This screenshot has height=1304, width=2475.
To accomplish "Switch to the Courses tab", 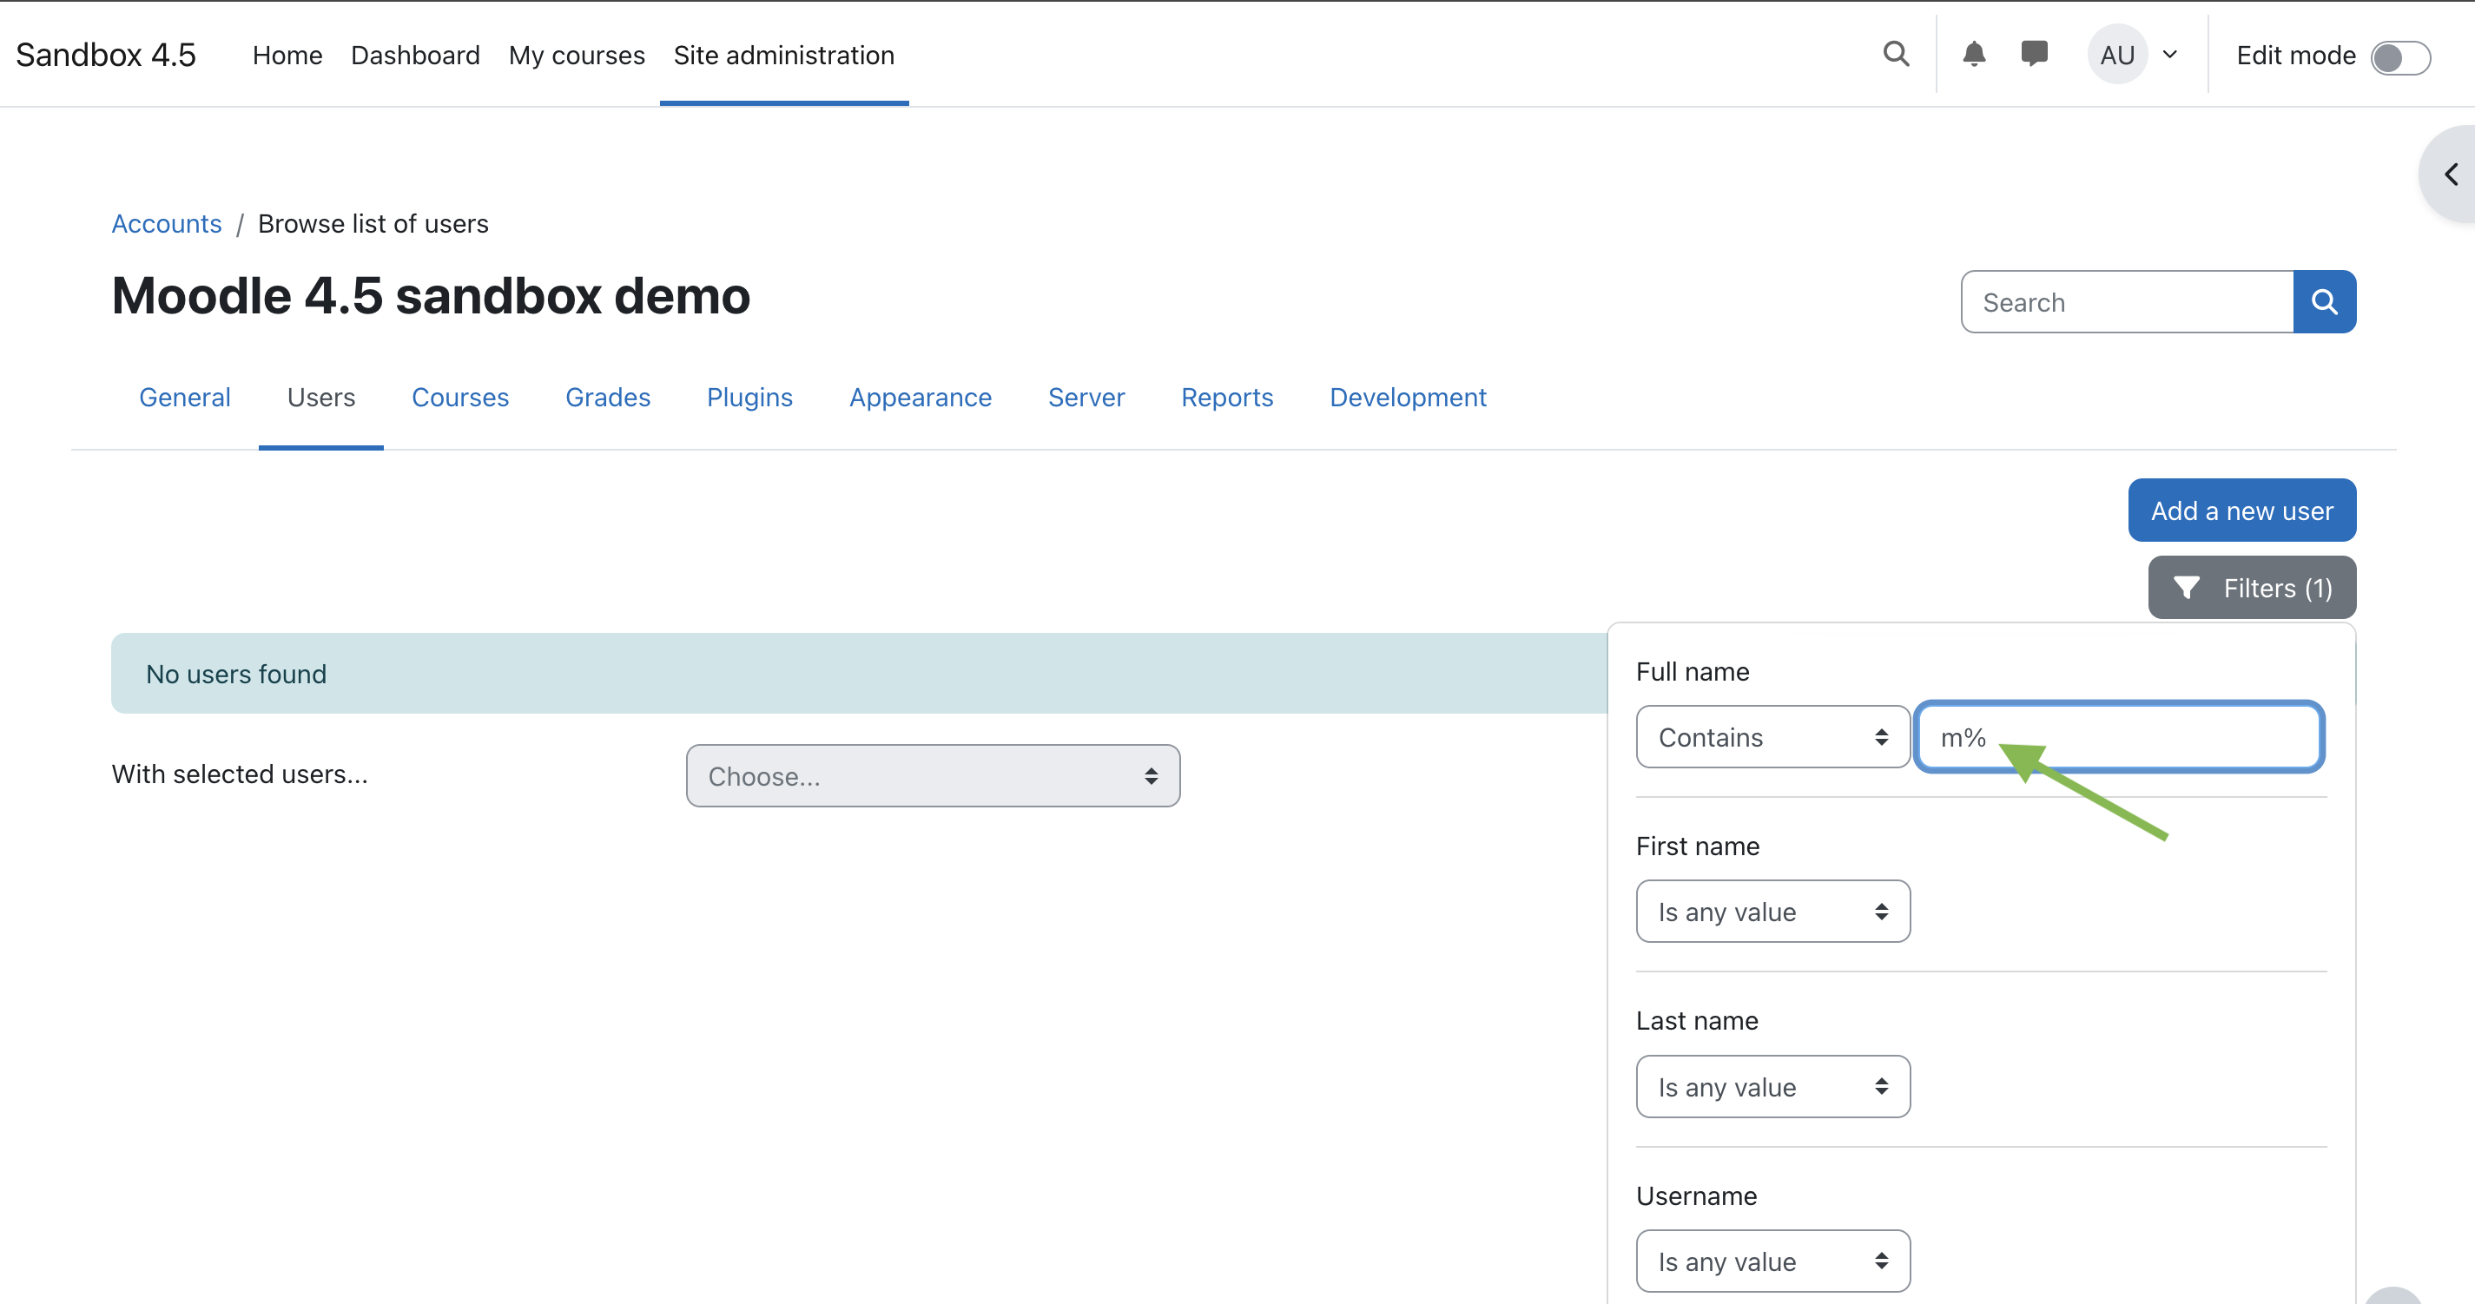I will coord(460,397).
